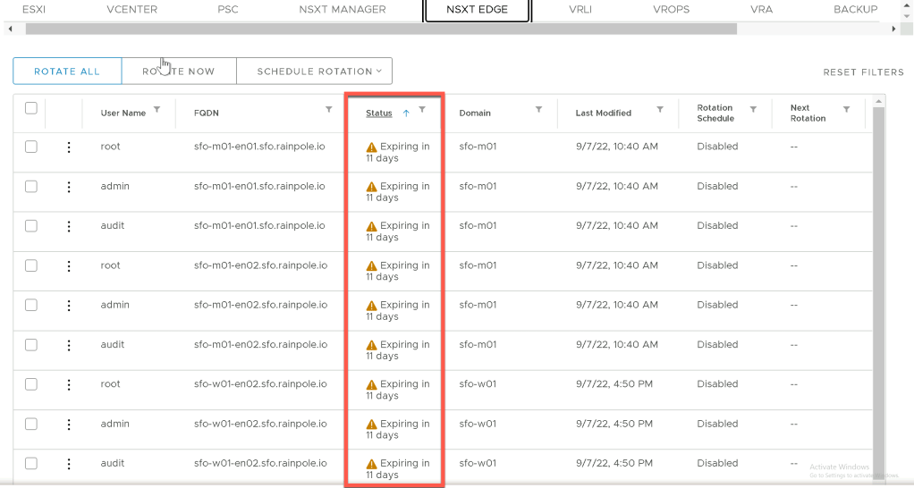This screenshot has height=488, width=914.
Task: Click filter icon on Last Modified column
Action: 660,110
